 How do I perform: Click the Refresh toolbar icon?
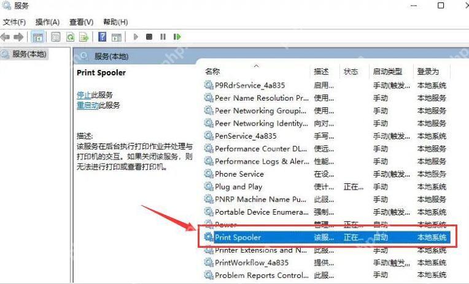(x=71, y=37)
